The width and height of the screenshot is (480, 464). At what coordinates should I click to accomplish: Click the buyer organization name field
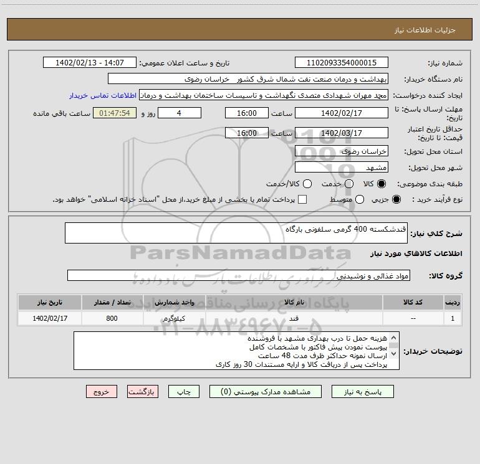click(248, 79)
